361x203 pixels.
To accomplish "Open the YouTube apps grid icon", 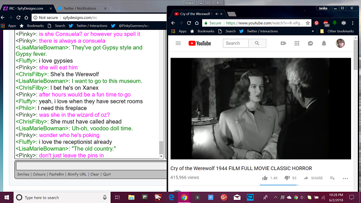I will point(297,43).
